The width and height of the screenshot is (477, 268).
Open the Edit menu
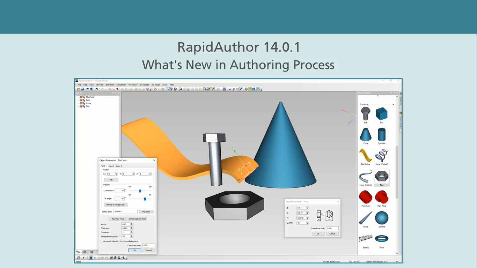click(x=85, y=85)
